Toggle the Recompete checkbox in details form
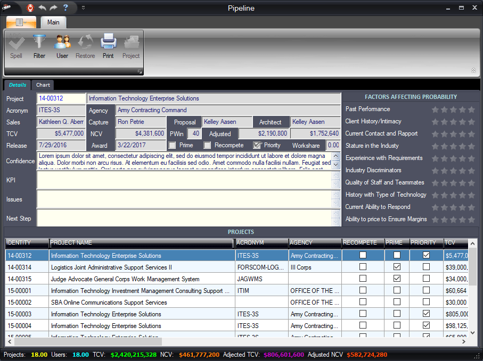 [x=208, y=145]
